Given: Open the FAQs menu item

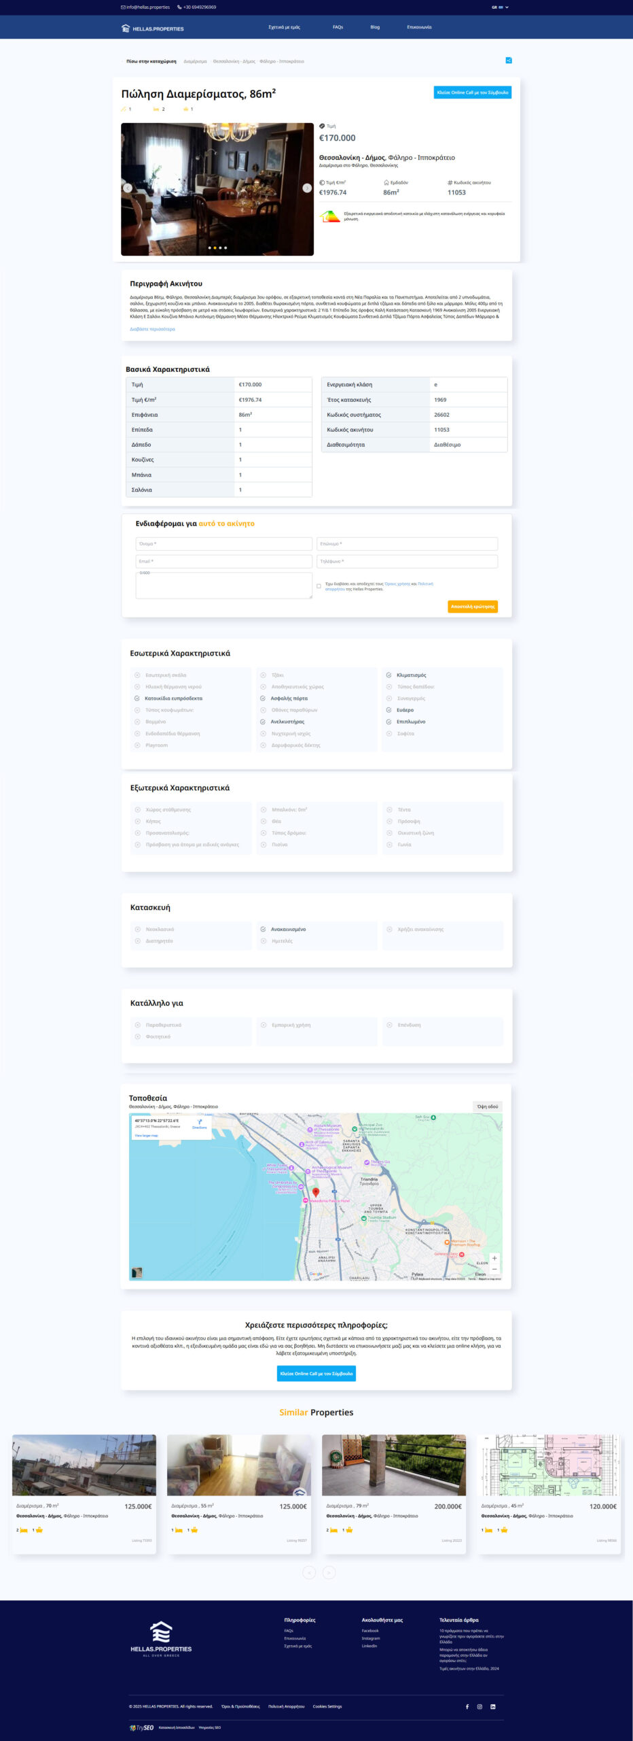Looking at the screenshot, I should [x=338, y=27].
